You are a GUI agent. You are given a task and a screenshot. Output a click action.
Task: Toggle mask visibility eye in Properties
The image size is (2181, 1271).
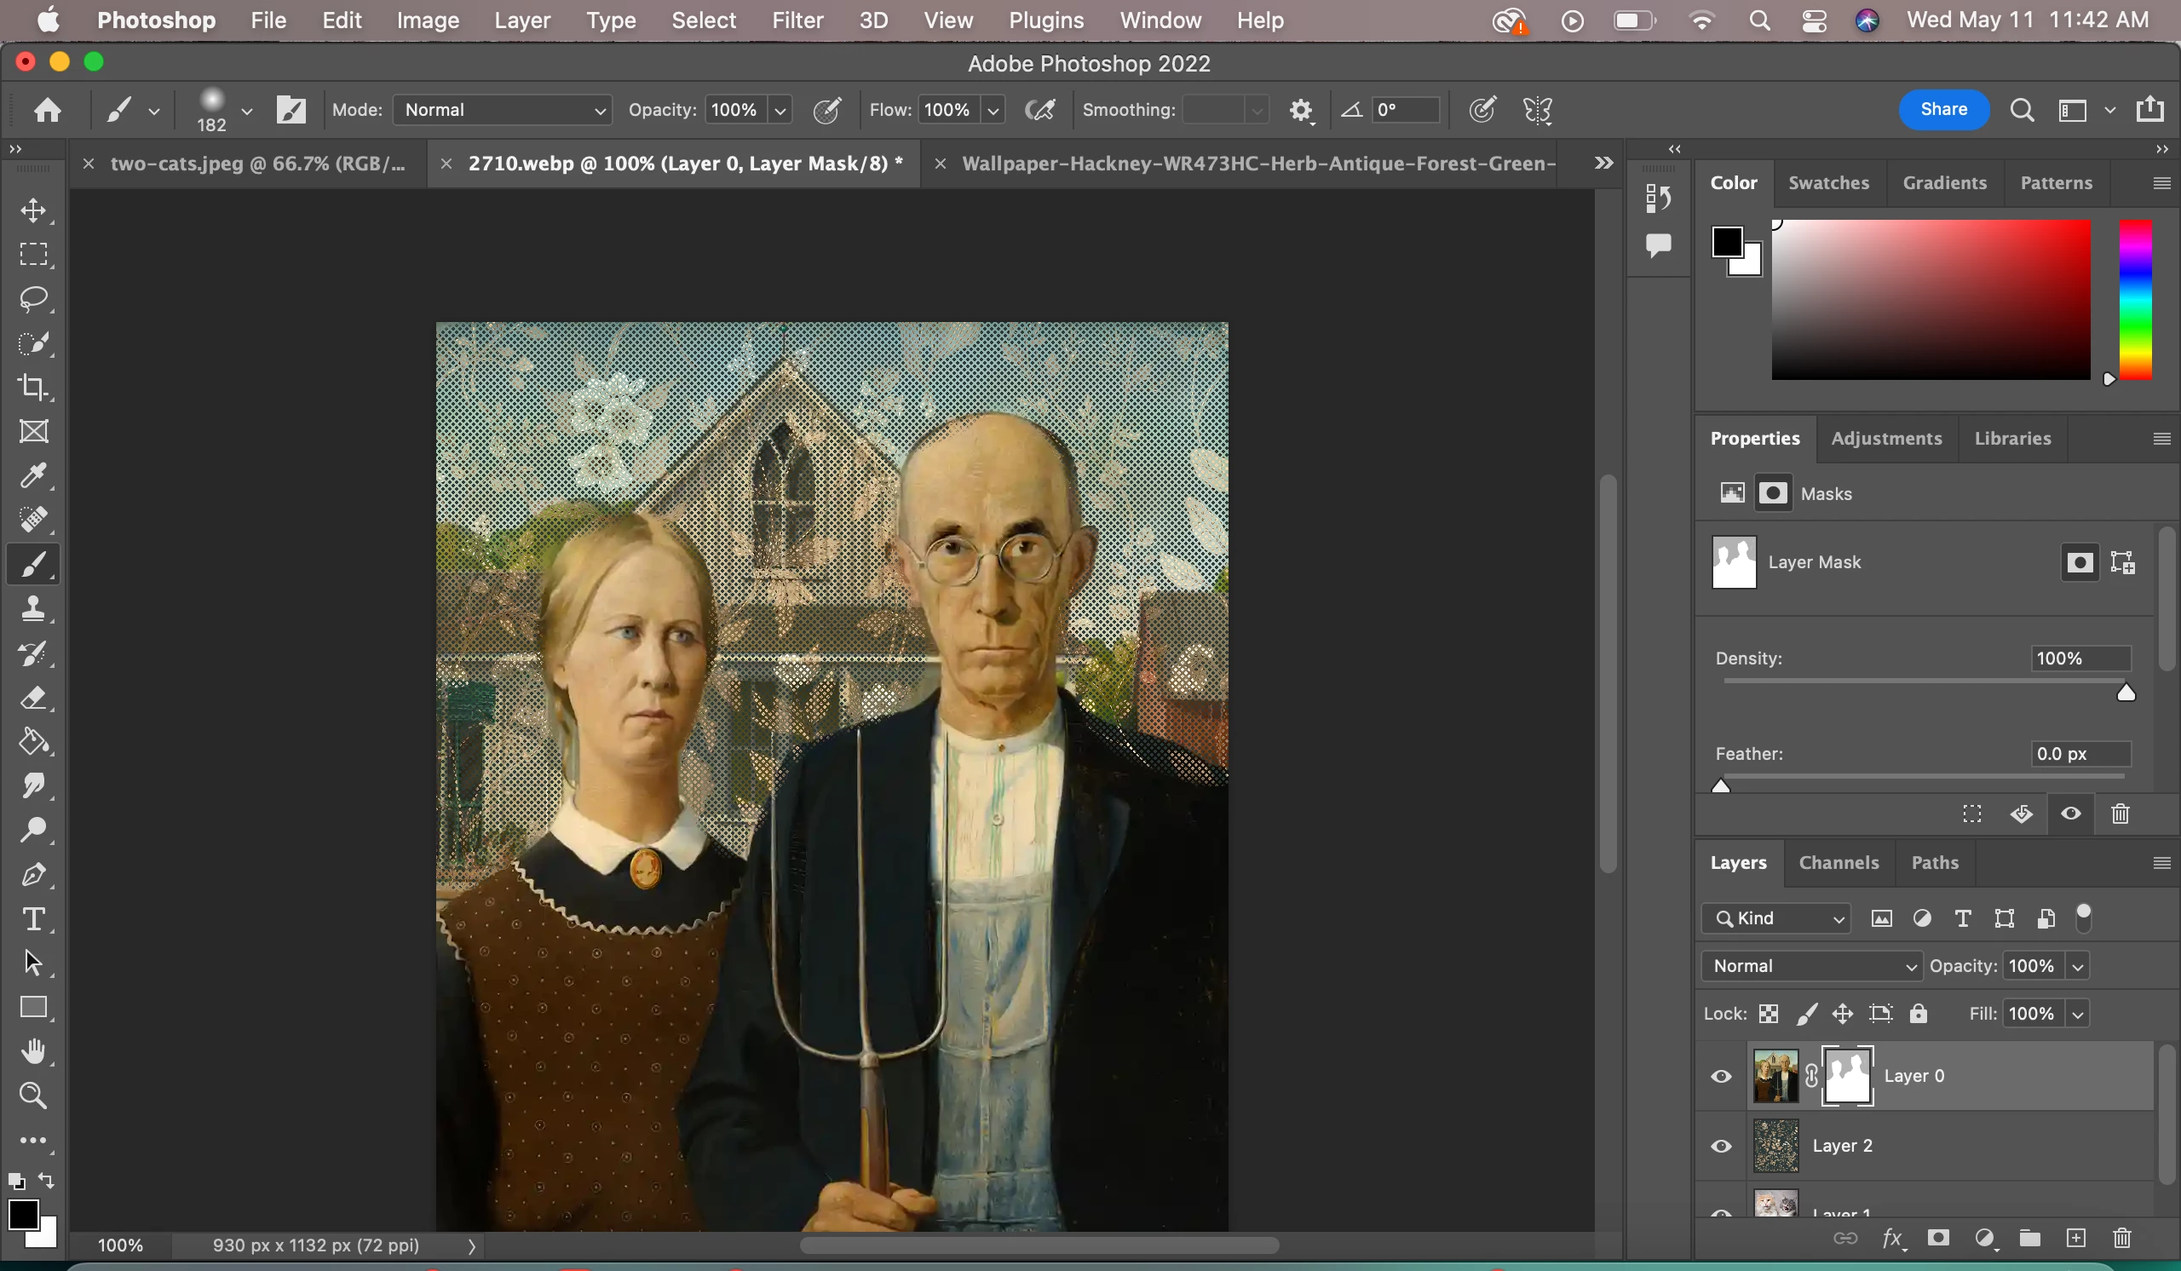click(2070, 814)
